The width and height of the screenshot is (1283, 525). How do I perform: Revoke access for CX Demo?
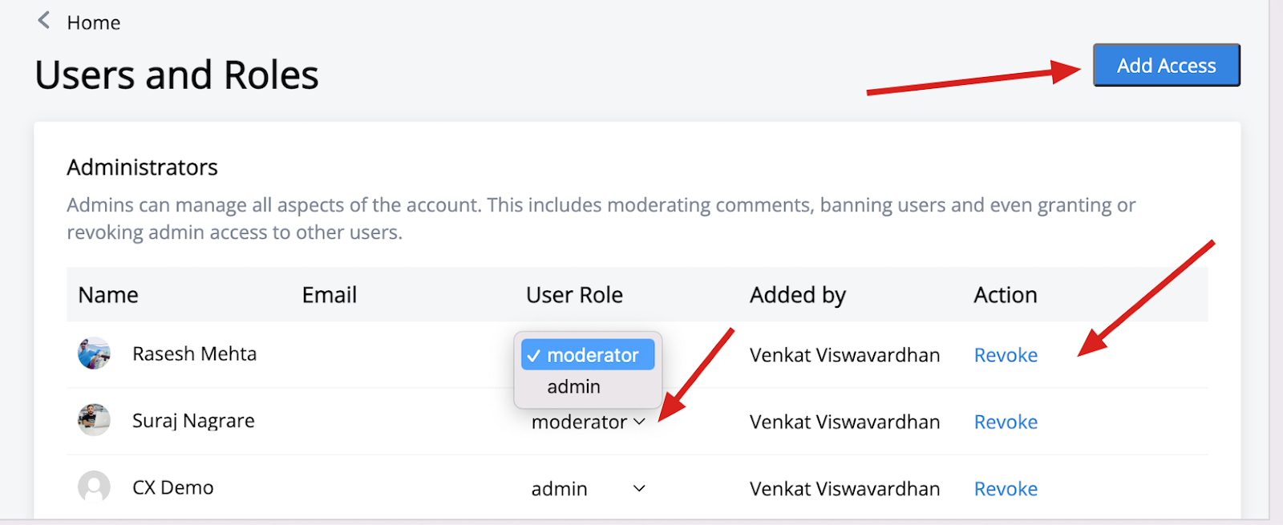[1006, 489]
